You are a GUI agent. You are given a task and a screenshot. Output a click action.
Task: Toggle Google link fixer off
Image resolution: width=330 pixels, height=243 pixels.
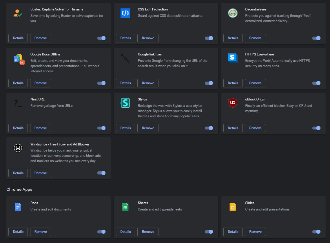(x=209, y=83)
